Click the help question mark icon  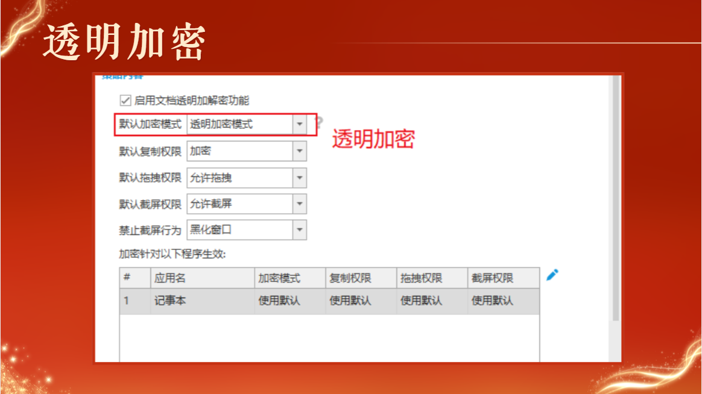319,122
